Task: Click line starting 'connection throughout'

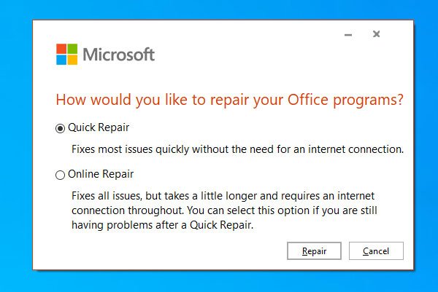Action: tap(224, 210)
